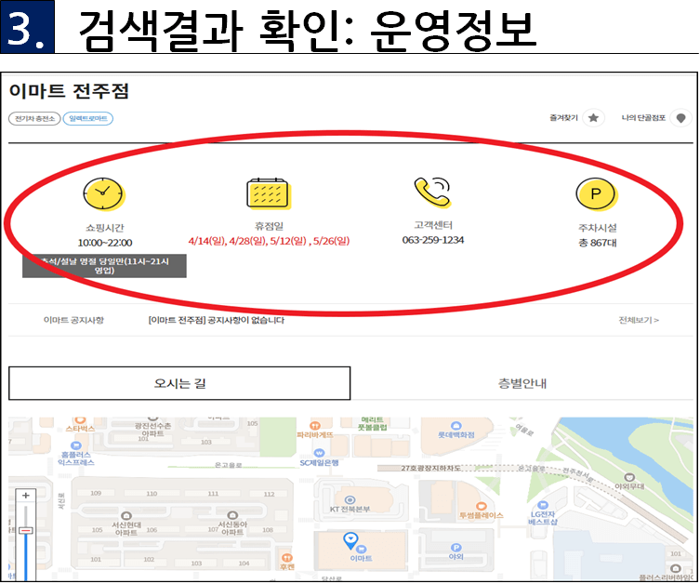Set as my regular store heart icon

point(680,118)
